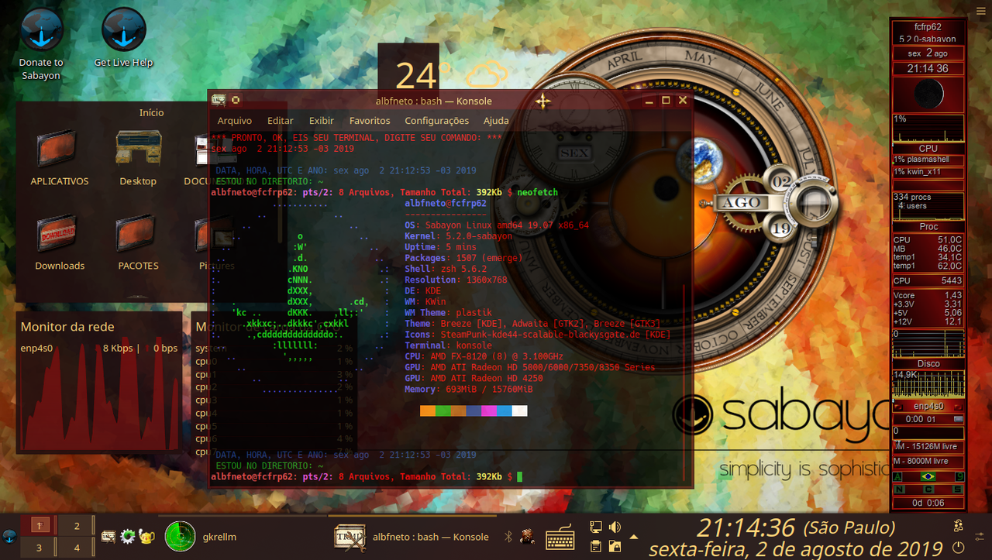This screenshot has width=992, height=560.
Task: Switch to virtual desktop 3 in pager
Action: click(40, 547)
